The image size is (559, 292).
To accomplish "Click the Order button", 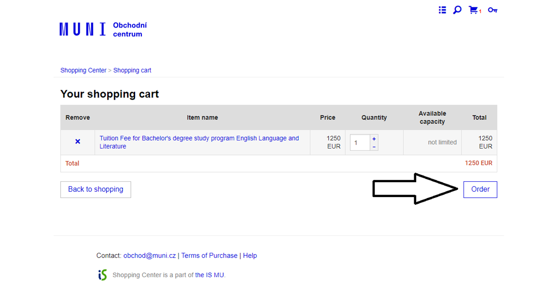I will tap(480, 189).
